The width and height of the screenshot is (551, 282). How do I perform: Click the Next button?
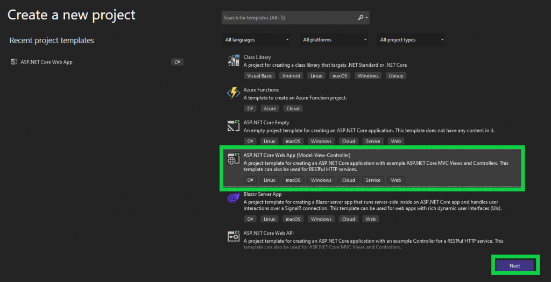point(514,266)
